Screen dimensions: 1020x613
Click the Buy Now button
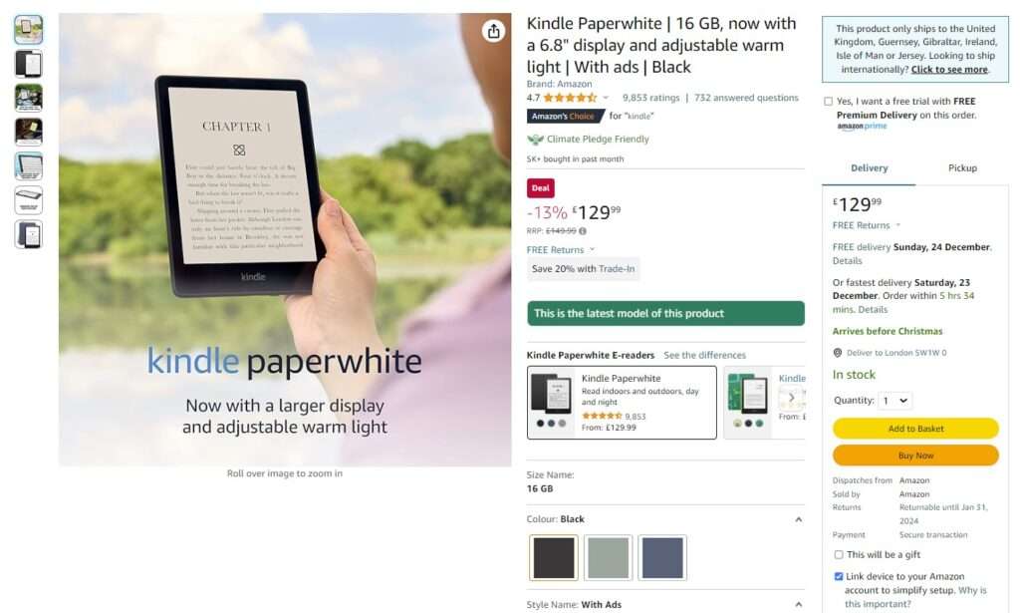(915, 456)
